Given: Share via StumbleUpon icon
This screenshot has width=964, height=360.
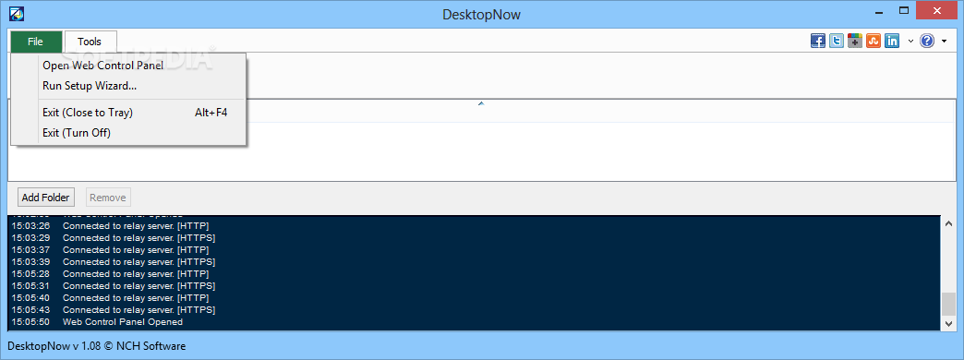Looking at the screenshot, I should tap(873, 42).
